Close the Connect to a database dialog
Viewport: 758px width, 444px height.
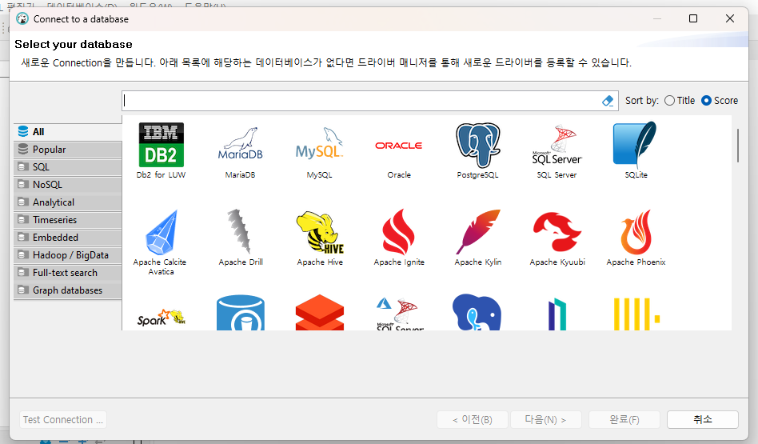(x=730, y=18)
